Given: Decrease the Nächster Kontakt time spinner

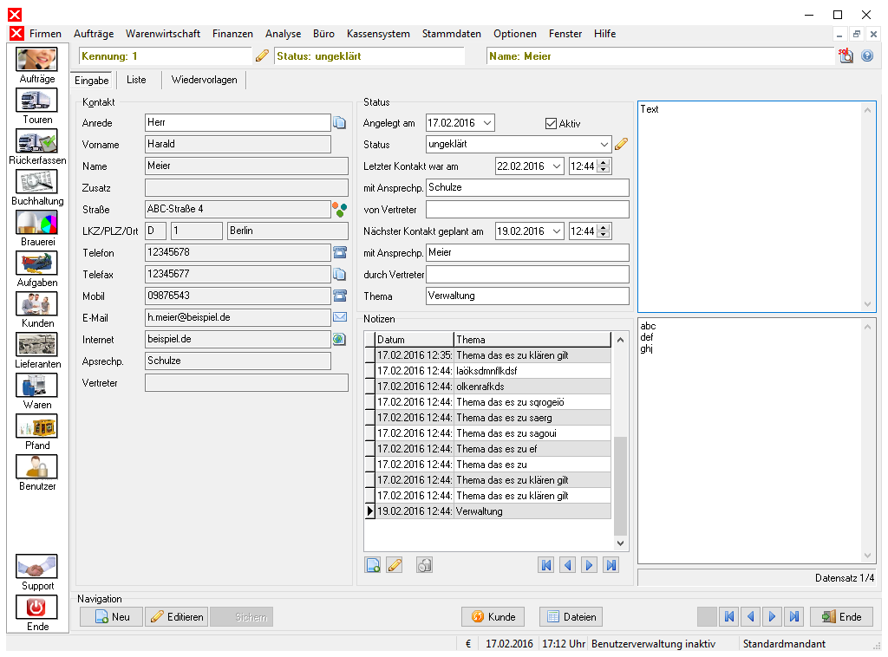Looking at the screenshot, I should pyautogui.click(x=604, y=234).
